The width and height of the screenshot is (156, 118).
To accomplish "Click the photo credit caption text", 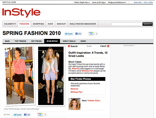I will point(21,109).
